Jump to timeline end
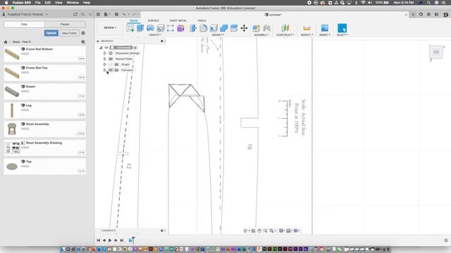451x253 pixels. coord(122,240)
